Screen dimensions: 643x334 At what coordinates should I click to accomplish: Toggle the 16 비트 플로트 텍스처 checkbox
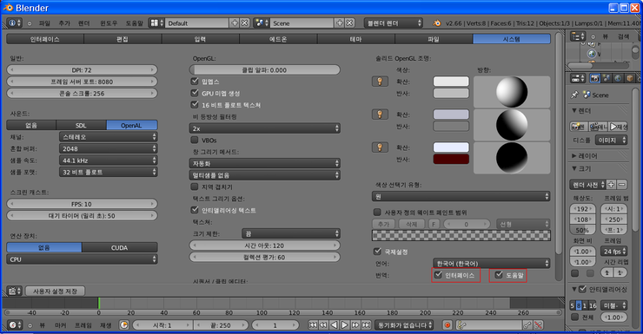195,104
